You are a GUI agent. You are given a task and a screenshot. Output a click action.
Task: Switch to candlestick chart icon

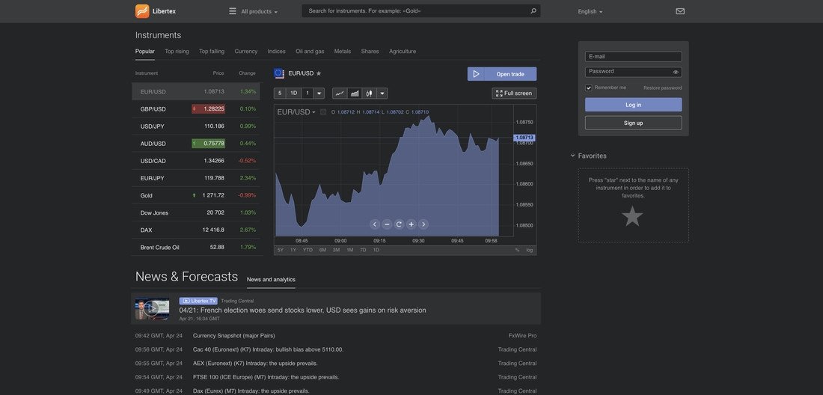370,94
